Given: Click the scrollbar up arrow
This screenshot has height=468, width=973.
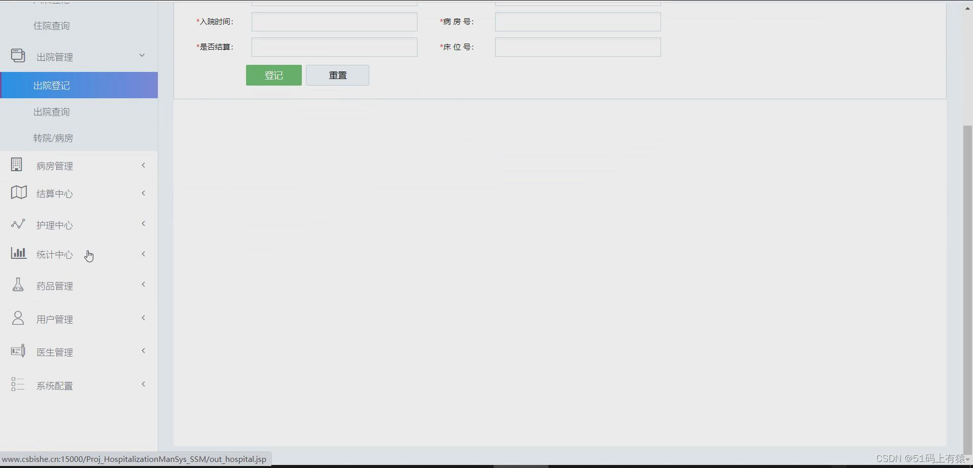Looking at the screenshot, I should pyautogui.click(x=967, y=9).
